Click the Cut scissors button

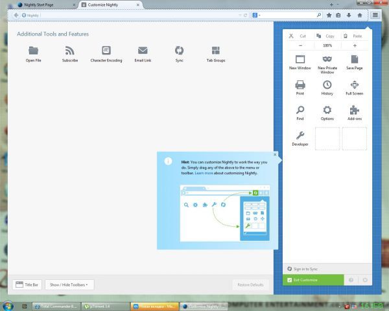pyautogui.click(x=300, y=36)
